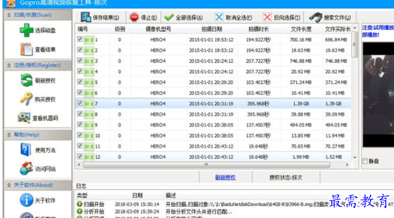Collapse the Help (帮助) sidebar section

[x=9, y=135]
